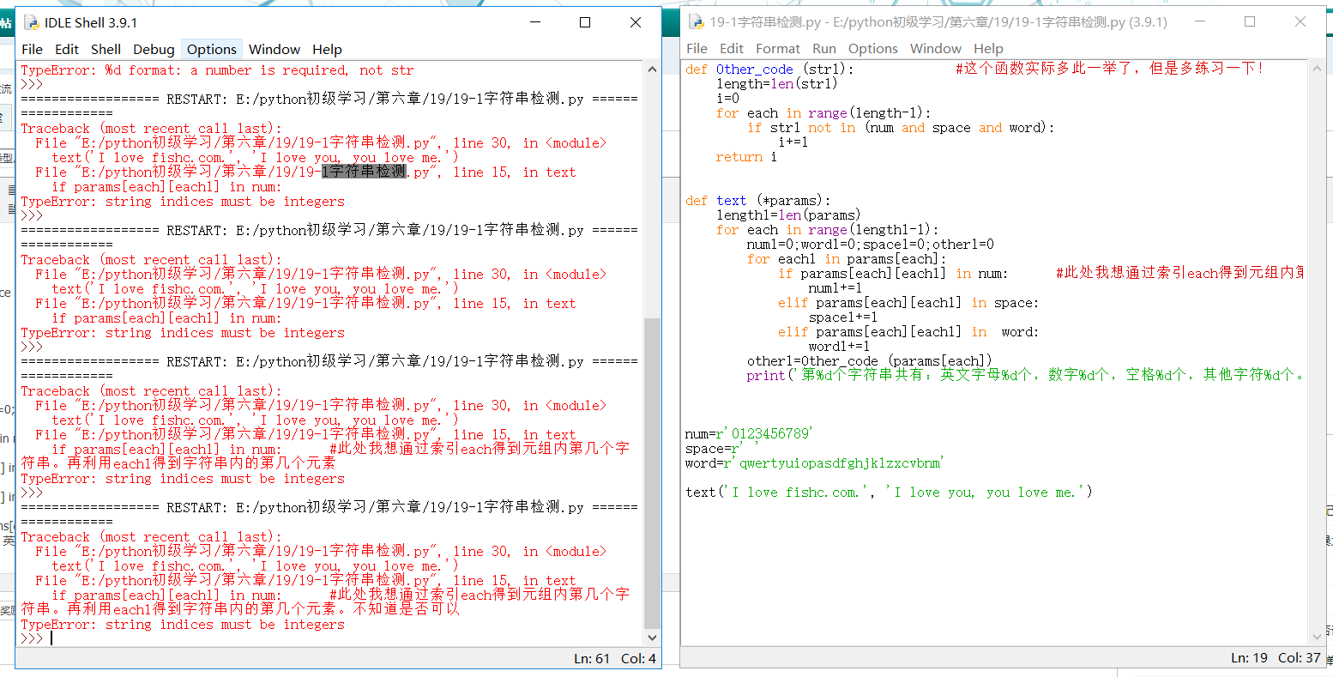Click the 'if str1 not in (num and space and word):' line

point(901,127)
